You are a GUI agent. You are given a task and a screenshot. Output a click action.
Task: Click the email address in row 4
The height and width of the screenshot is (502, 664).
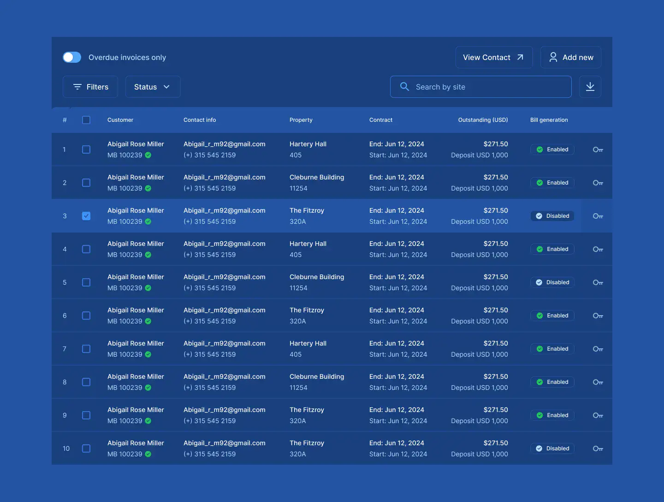pos(225,244)
